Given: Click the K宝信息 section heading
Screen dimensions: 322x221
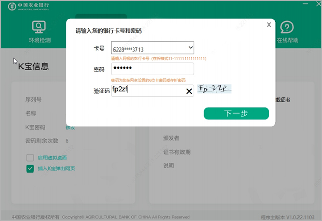Looking at the screenshot, I should pos(33,66).
